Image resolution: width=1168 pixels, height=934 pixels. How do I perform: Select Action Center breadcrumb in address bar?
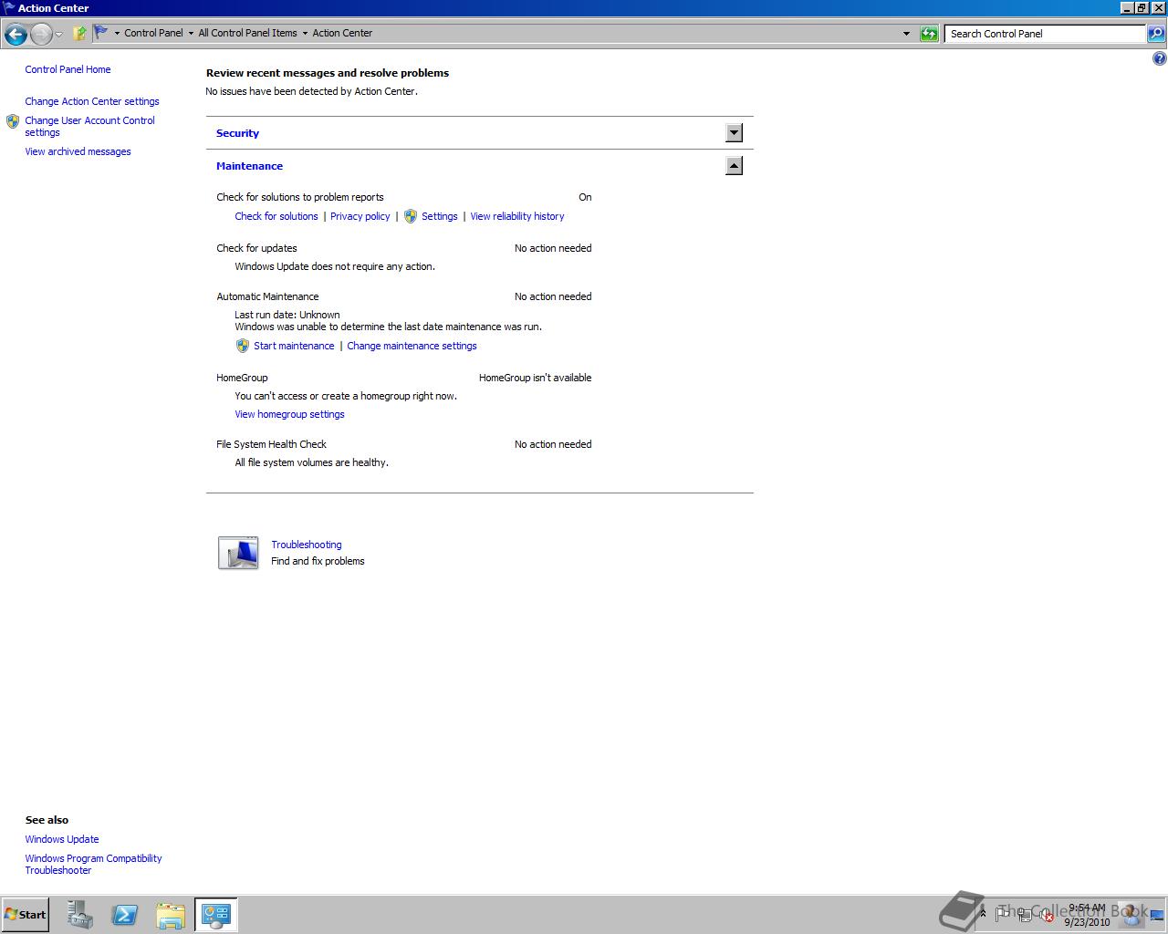[342, 33]
